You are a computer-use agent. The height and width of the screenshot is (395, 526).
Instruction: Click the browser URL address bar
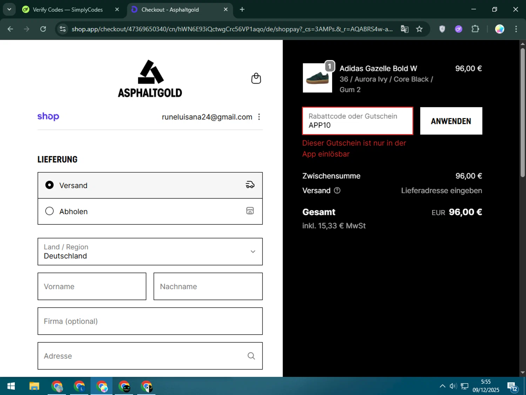pyautogui.click(x=232, y=29)
